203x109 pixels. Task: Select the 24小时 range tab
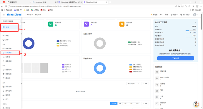point(114,104)
